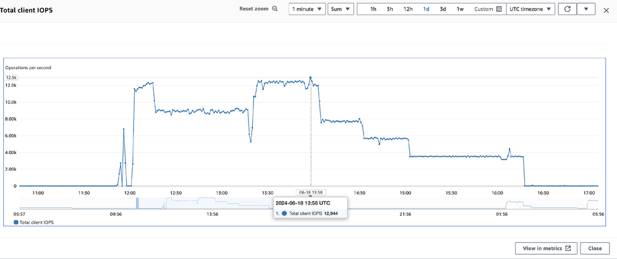The width and height of the screenshot is (617, 259).
Task: Select the 1d time range
Action: pos(426,9)
